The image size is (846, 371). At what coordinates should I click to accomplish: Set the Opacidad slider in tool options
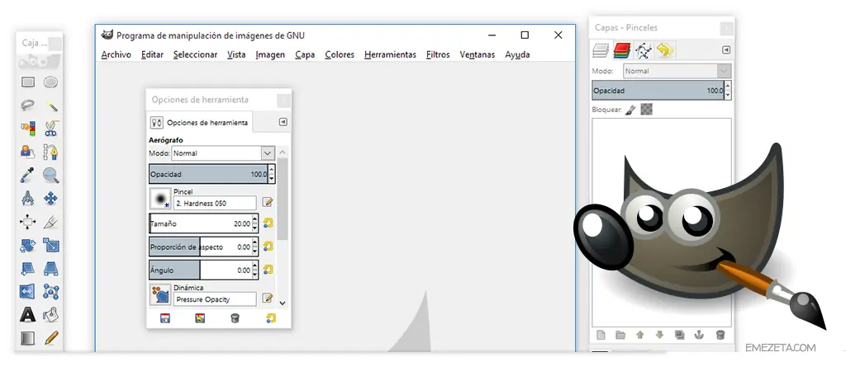(208, 175)
